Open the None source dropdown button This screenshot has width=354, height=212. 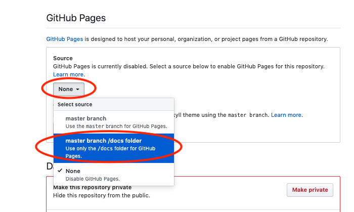point(69,89)
